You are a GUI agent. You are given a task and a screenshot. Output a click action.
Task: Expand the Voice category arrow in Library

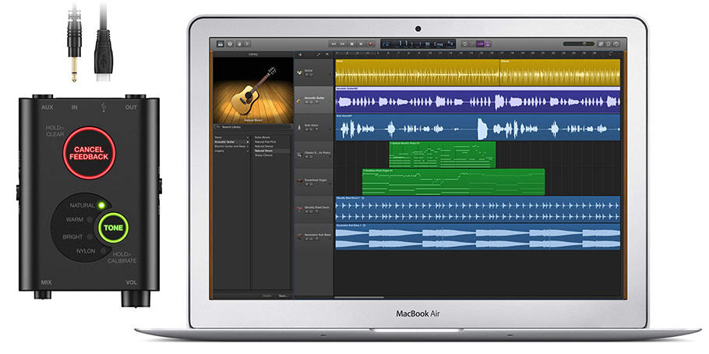coord(248,137)
